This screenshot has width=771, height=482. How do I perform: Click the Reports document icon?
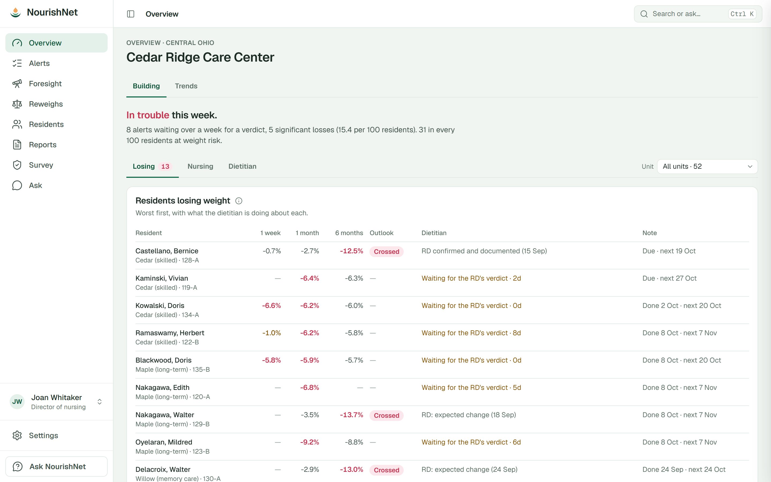(x=17, y=145)
